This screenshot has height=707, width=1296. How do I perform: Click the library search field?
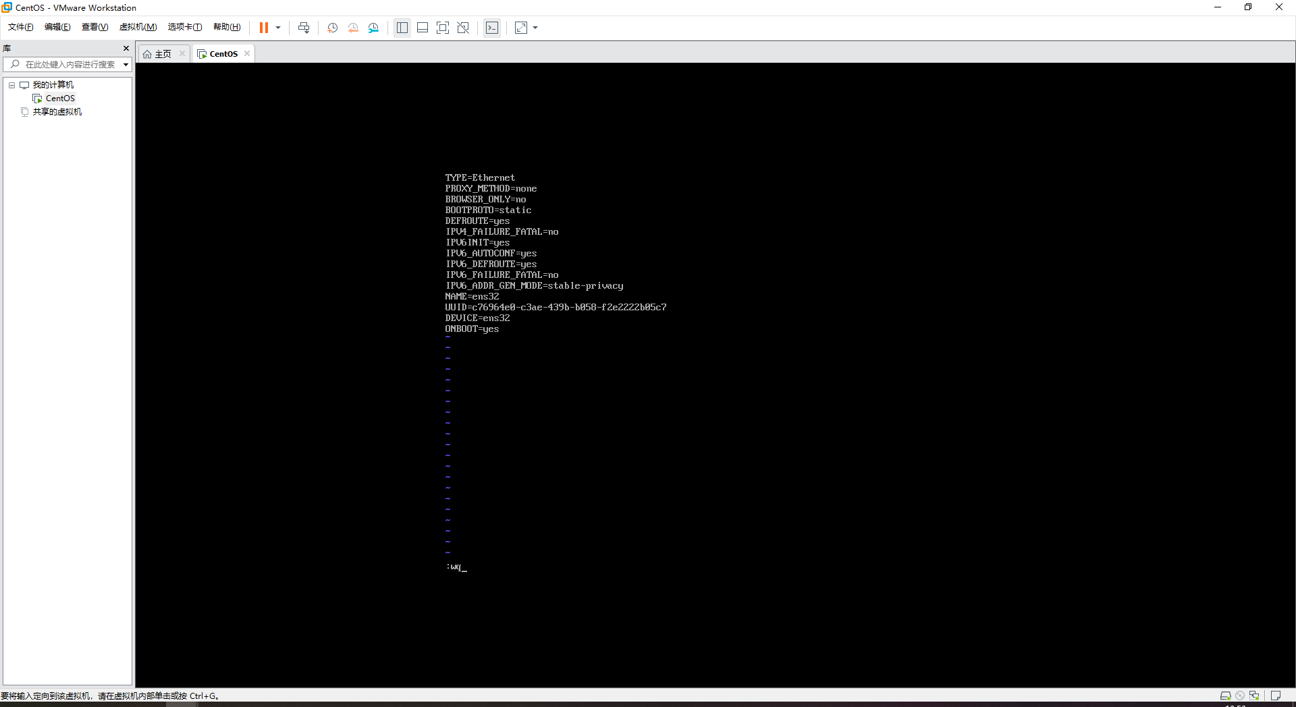point(67,64)
